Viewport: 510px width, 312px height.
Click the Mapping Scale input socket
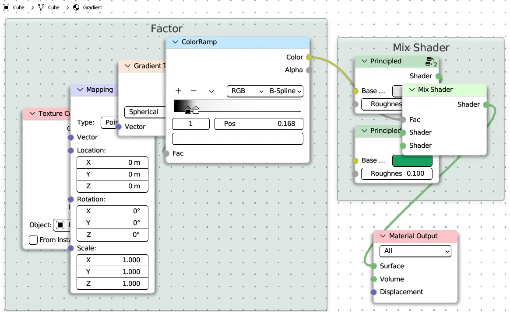tap(71, 248)
